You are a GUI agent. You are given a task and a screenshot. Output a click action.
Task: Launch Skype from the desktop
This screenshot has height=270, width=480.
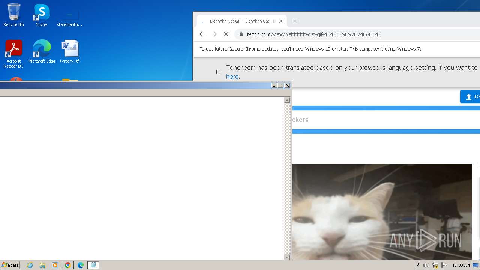tap(42, 15)
